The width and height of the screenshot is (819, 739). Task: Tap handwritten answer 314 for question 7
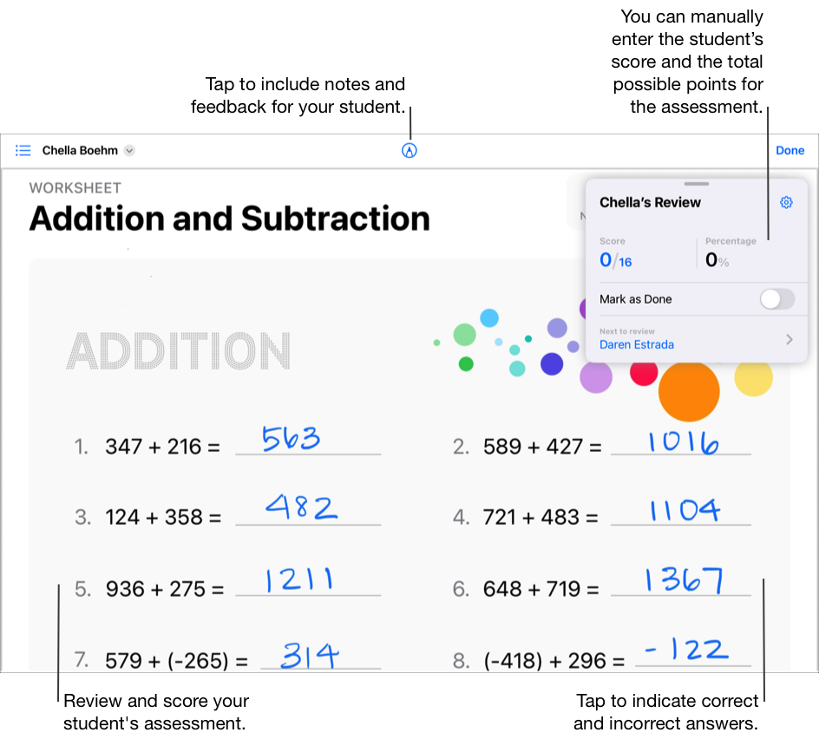coord(309,655)
